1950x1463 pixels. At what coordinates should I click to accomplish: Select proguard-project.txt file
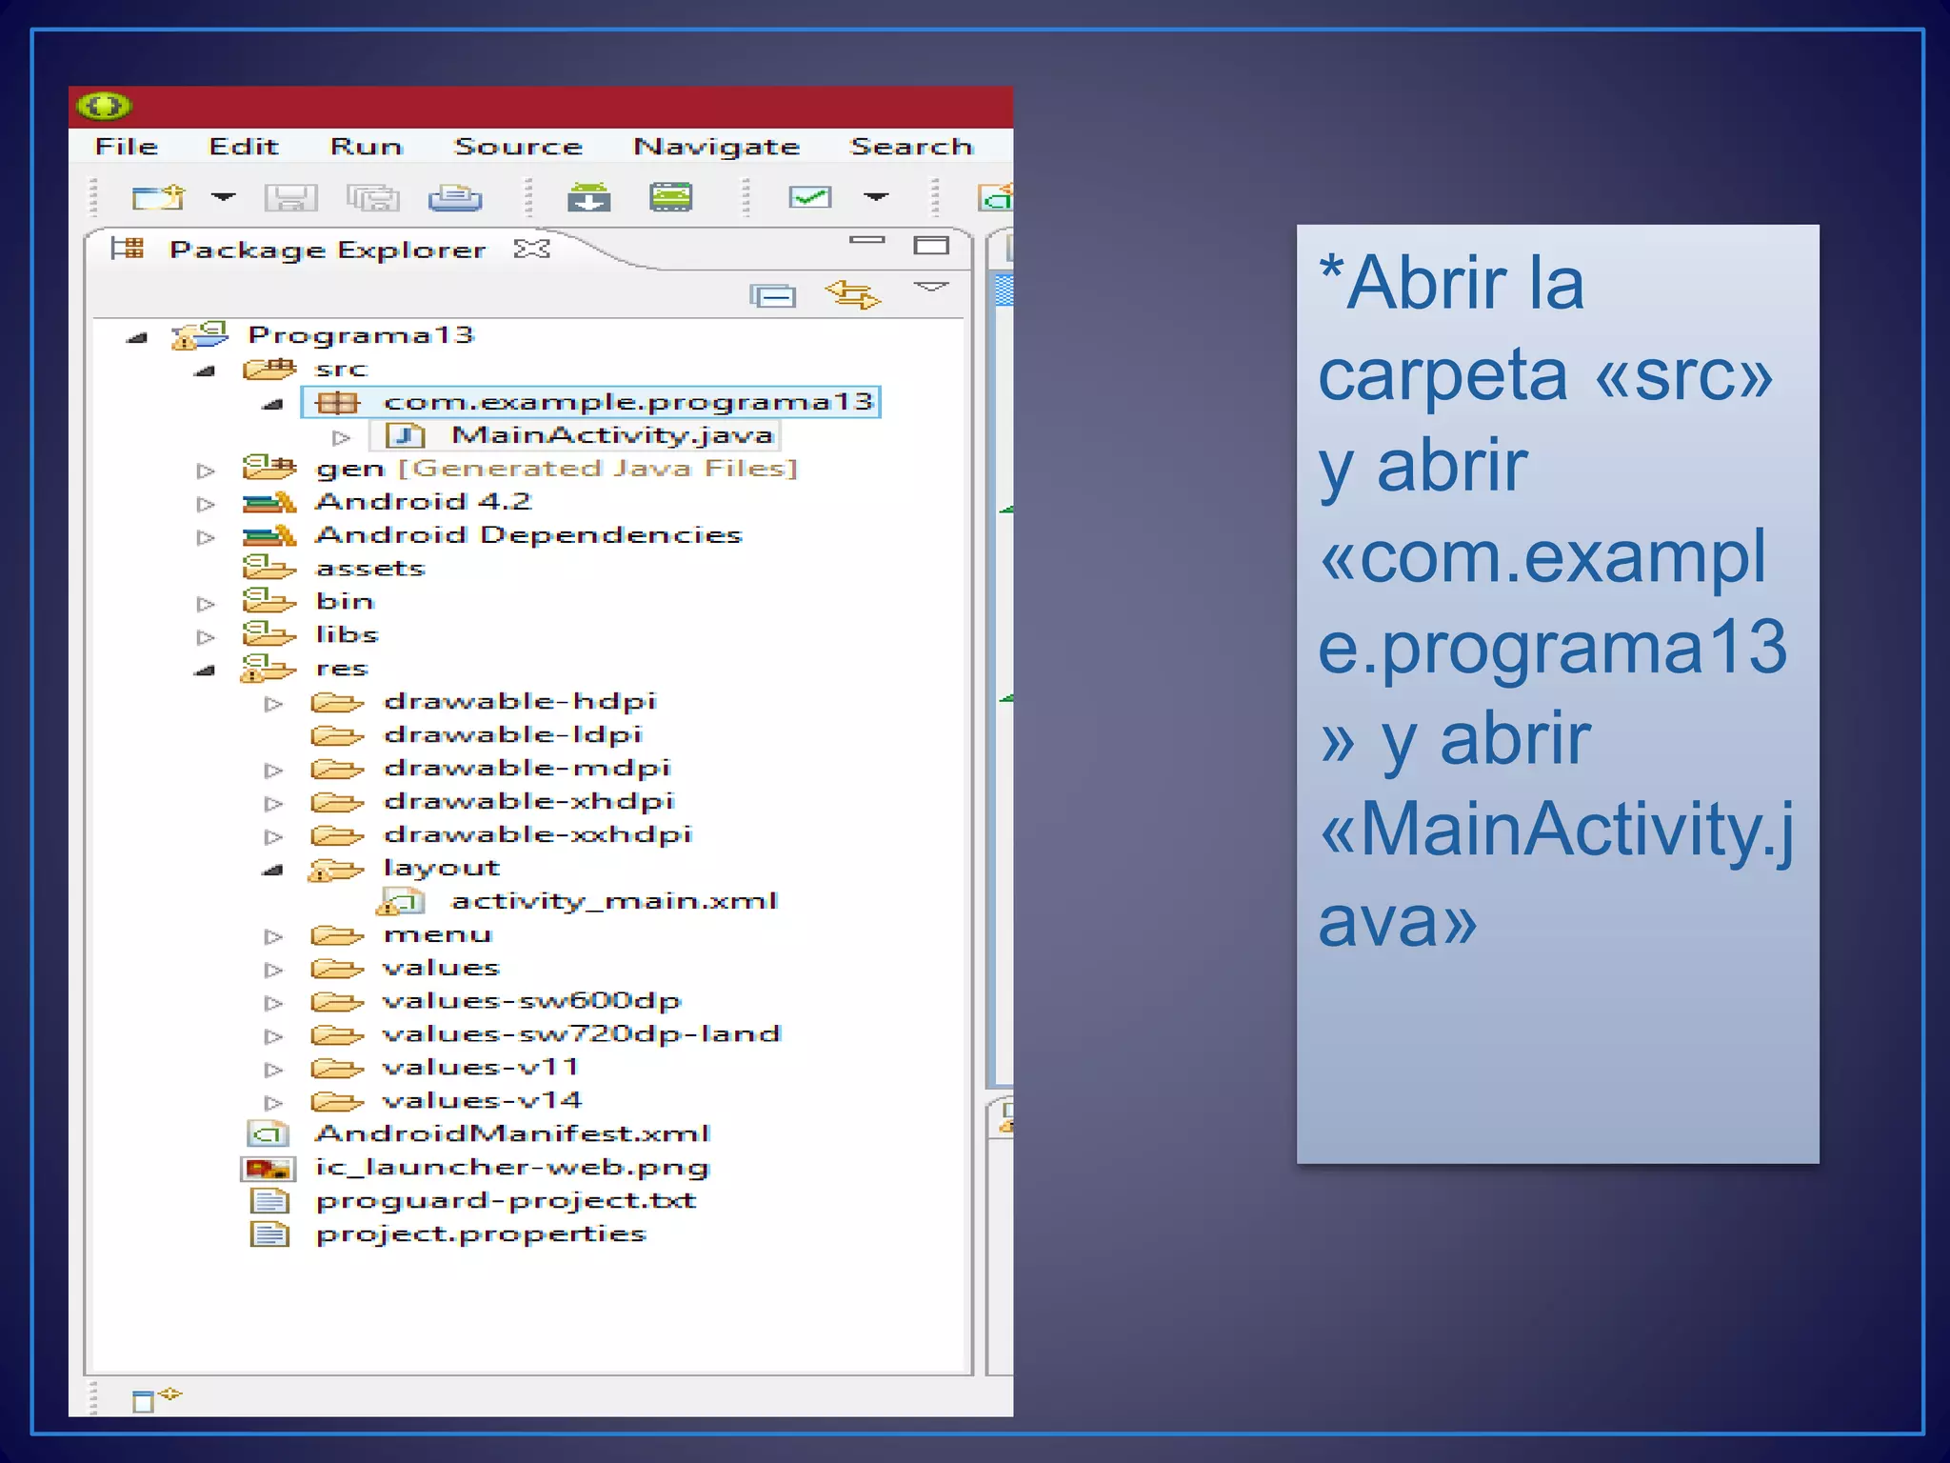tap(507, 1201)
